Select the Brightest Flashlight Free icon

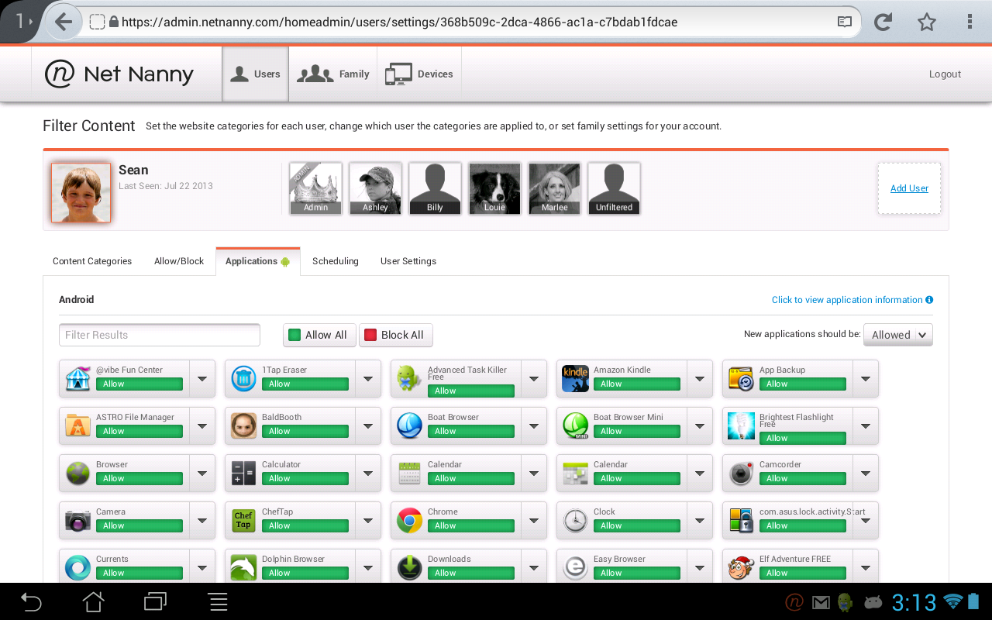coord(742,425)
